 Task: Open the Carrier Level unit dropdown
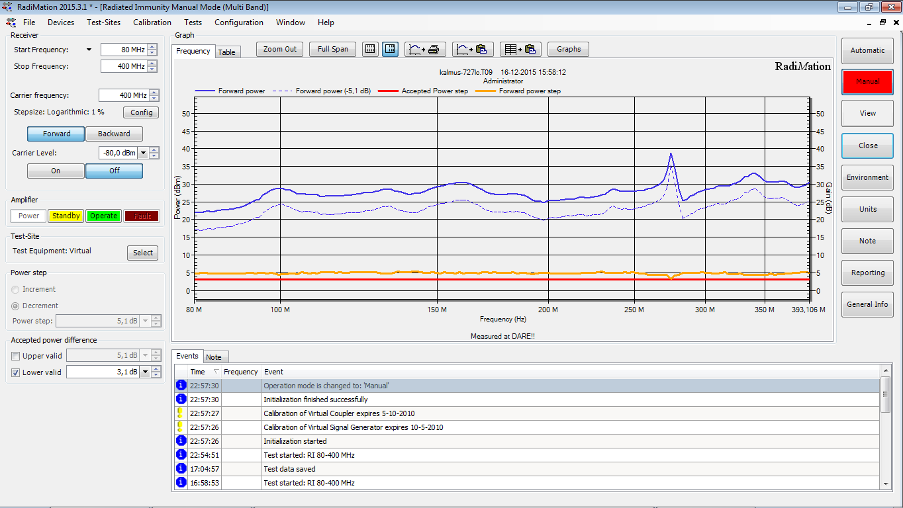[x=142, y=153]
